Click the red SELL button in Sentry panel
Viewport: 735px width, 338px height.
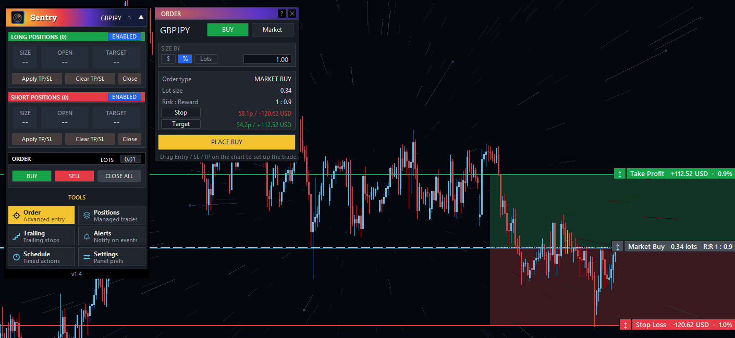(x=75, y=176)
